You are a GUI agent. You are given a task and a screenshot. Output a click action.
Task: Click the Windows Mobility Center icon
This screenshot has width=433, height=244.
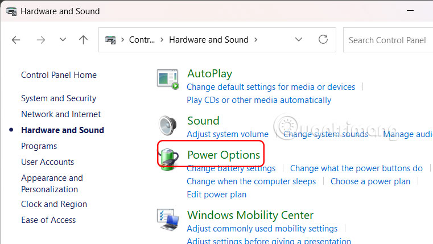168,220
